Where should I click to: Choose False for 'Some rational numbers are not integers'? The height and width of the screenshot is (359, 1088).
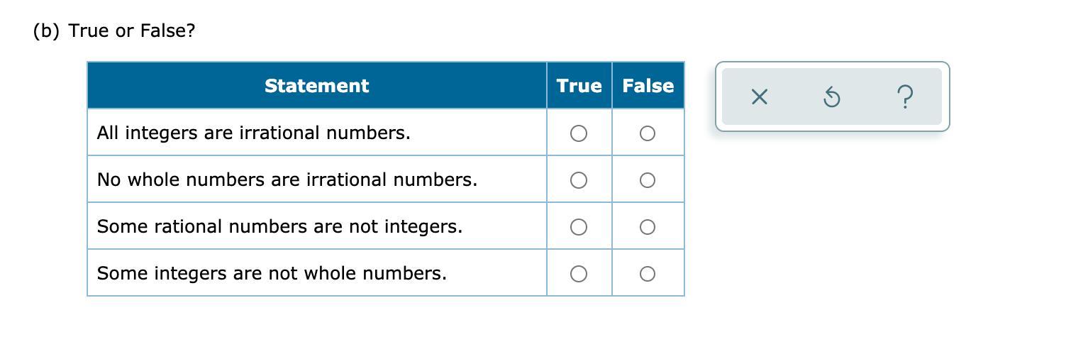pos(647,227)
